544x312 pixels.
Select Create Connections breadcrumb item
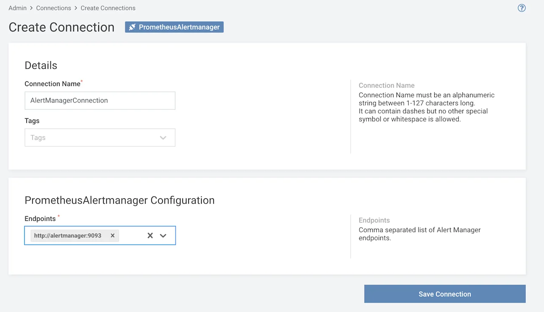(108, 8)
